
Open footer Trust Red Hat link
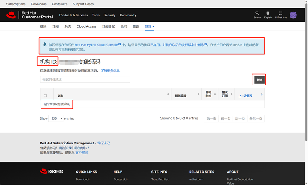tap(160, 179)
